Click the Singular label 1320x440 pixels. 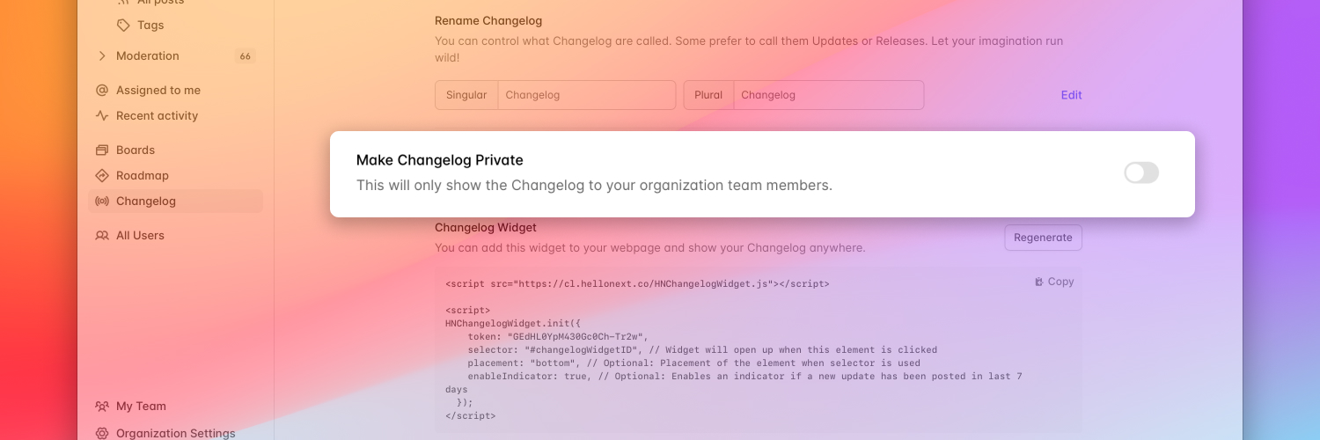click(x=466, y=95)
